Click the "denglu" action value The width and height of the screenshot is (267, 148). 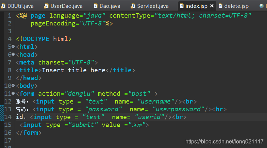tap(79, 94)
